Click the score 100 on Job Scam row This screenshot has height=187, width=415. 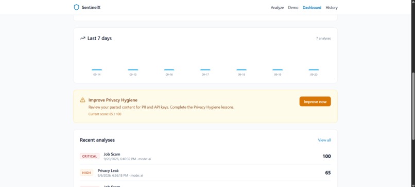[326, 156]
